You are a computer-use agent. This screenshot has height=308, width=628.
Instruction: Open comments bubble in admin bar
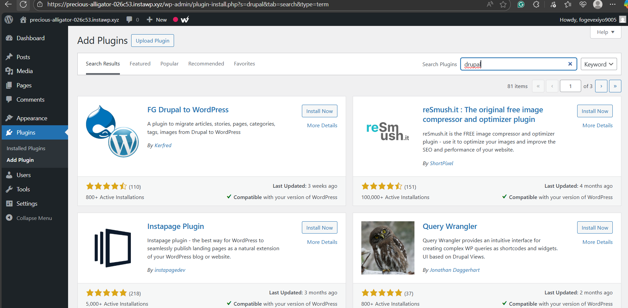(129, 20)
